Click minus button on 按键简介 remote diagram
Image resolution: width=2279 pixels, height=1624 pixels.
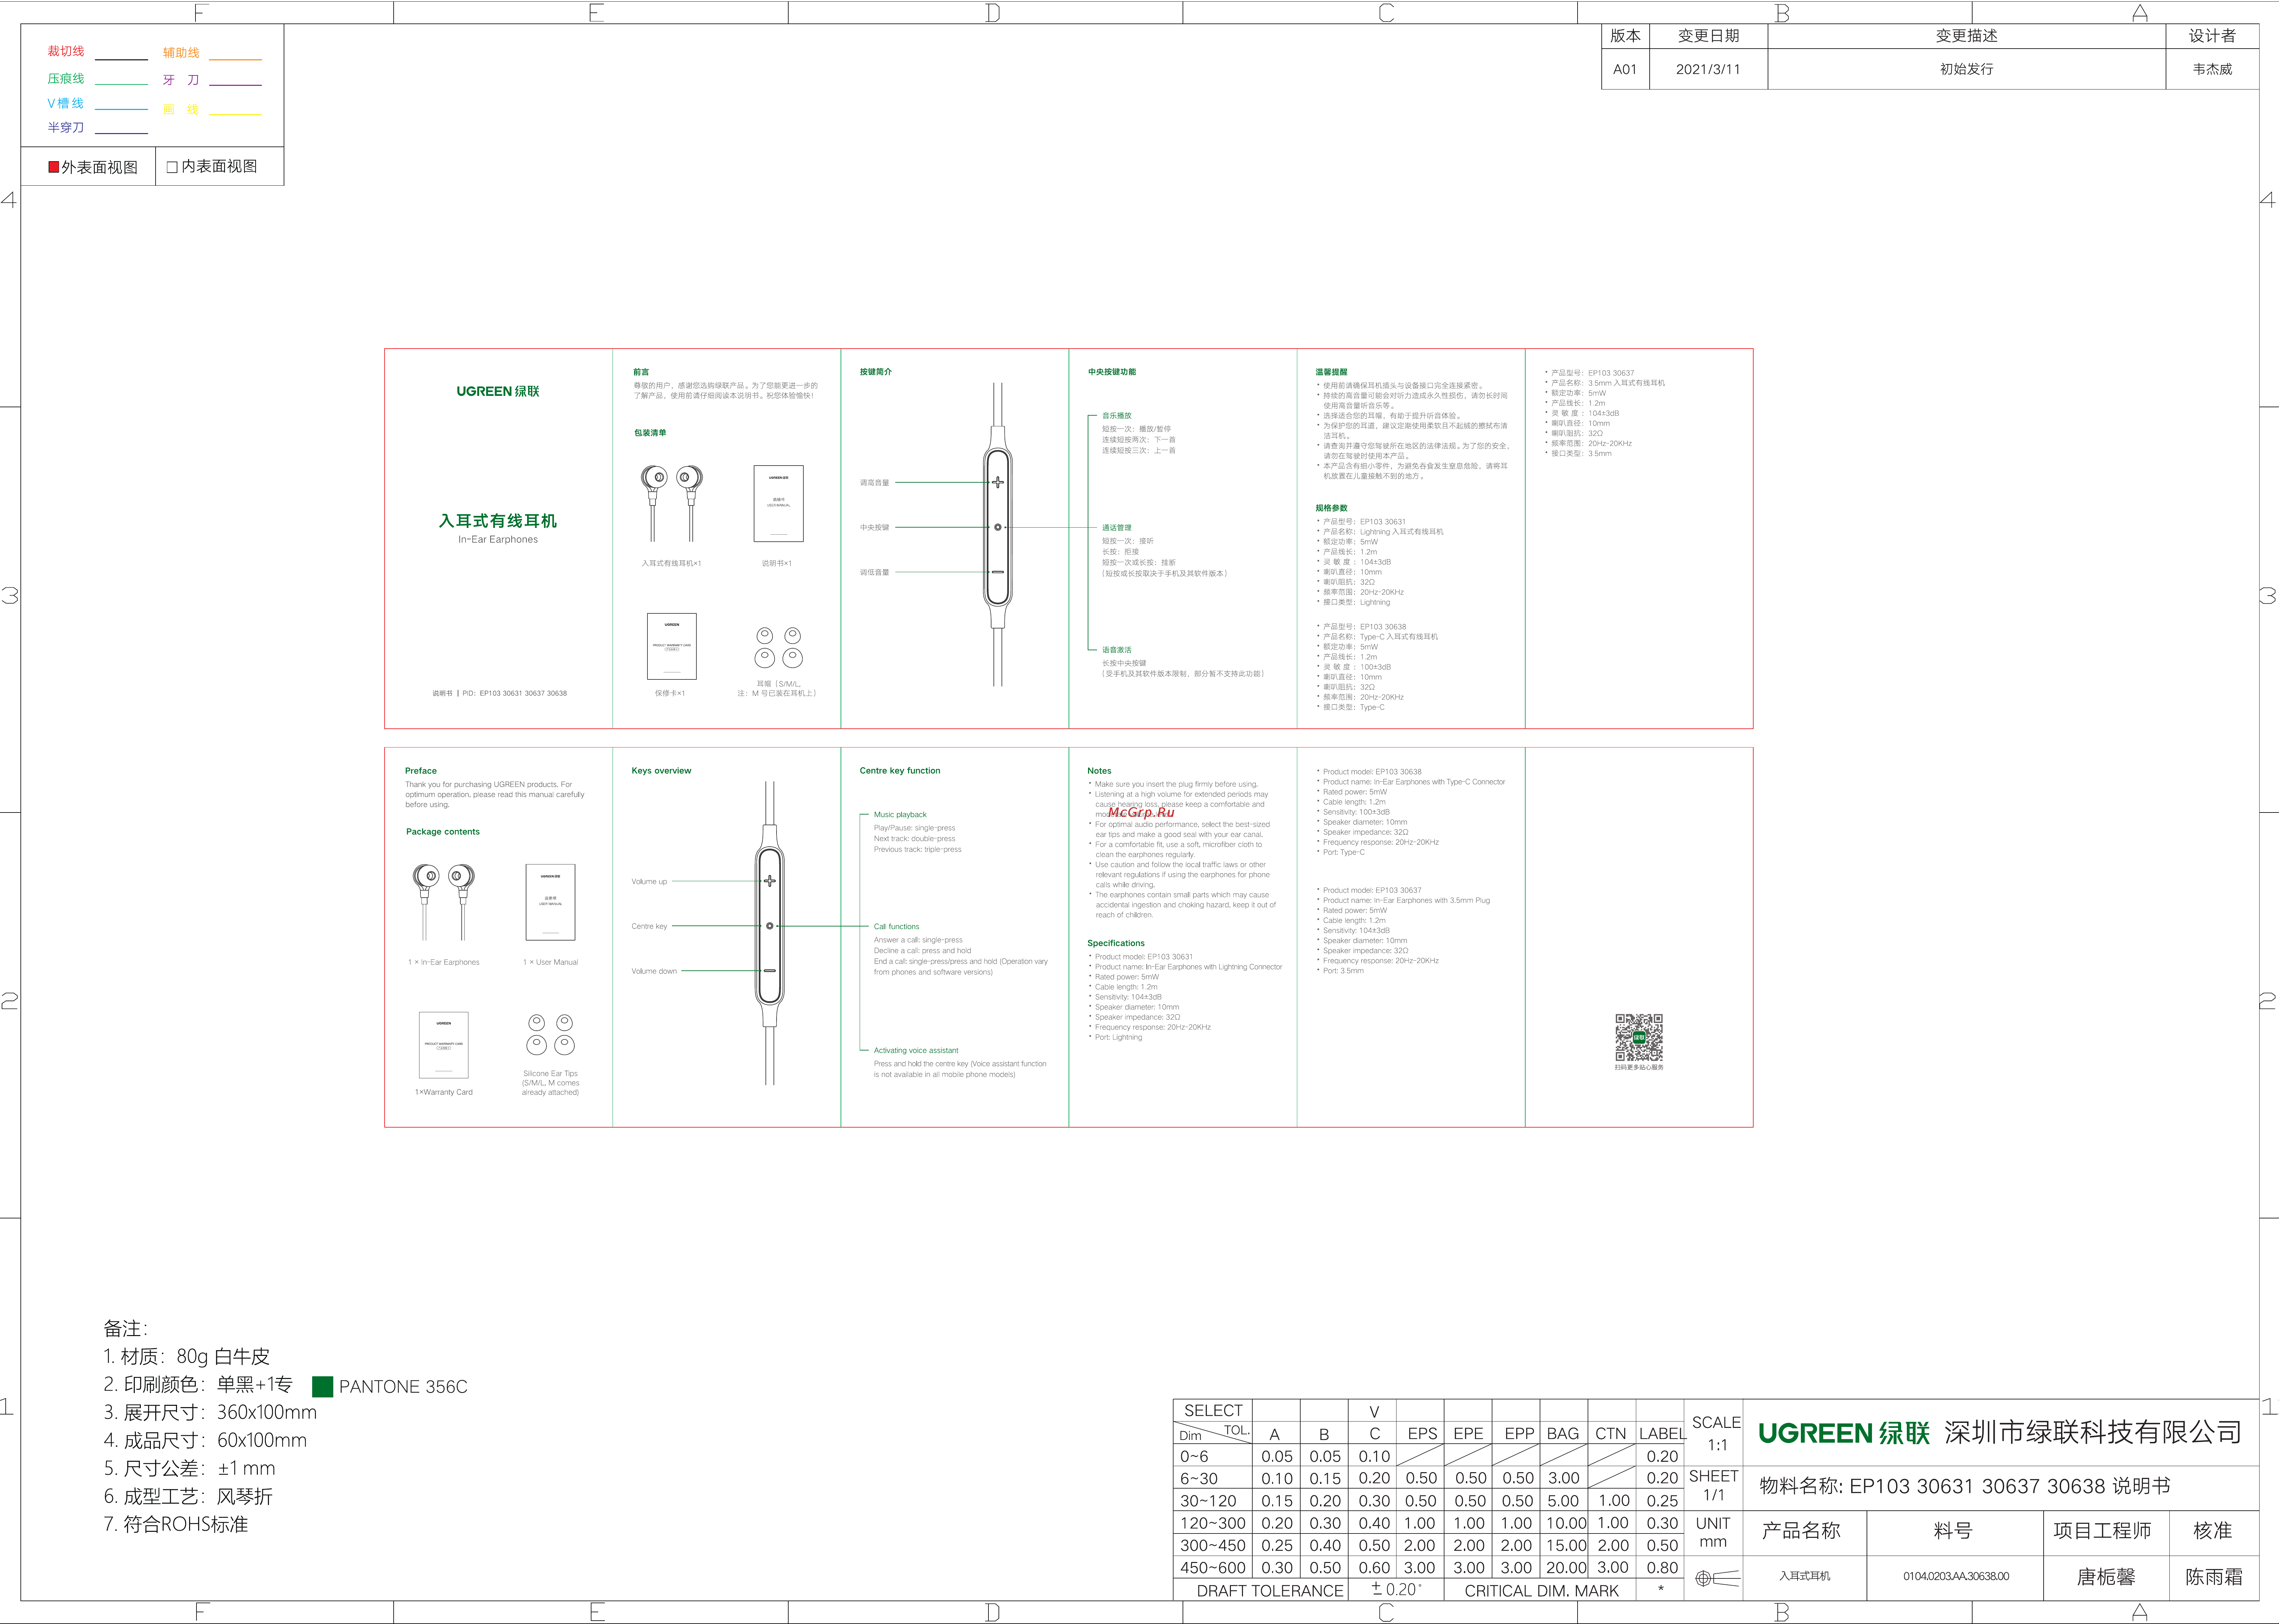tap(998, 572)
